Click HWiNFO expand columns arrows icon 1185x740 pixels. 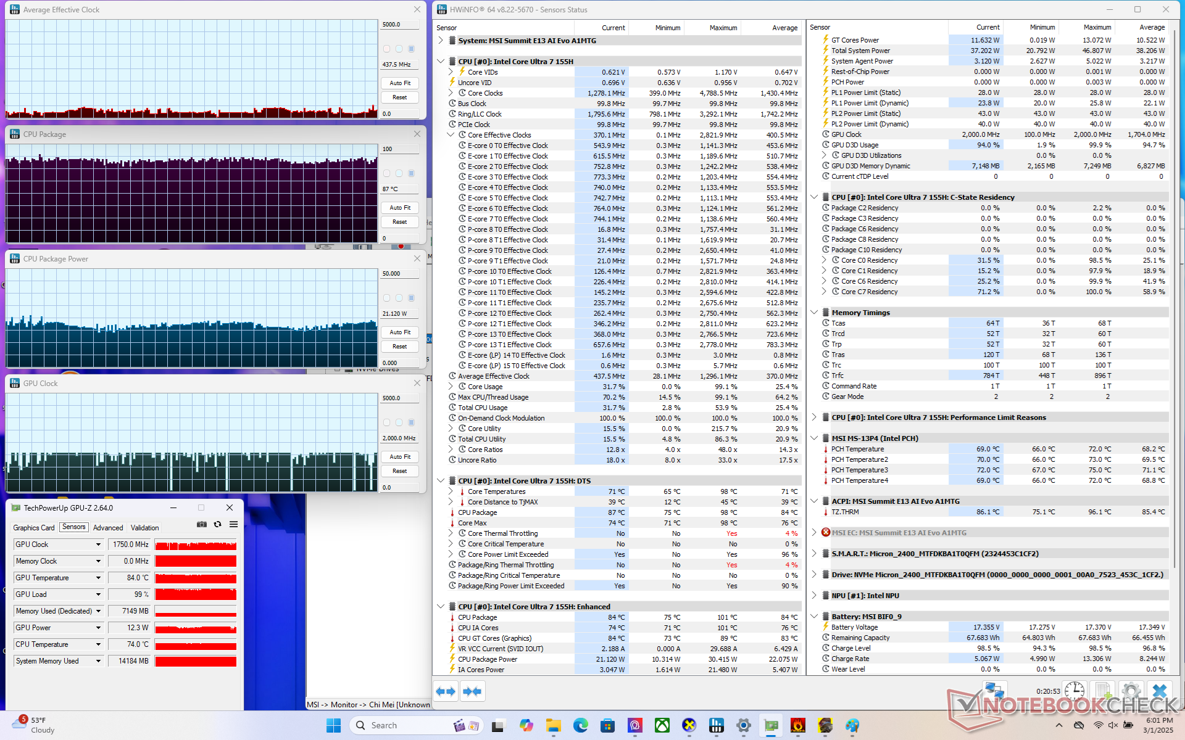(x=446, y=691)
